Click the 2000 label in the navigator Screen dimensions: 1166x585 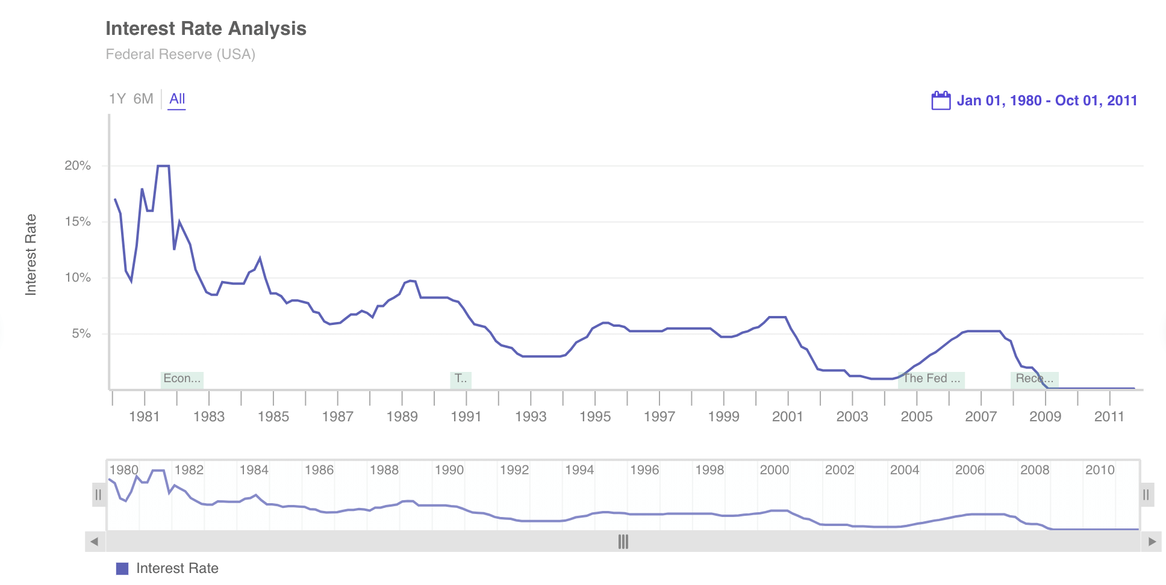tap(775, 470)
